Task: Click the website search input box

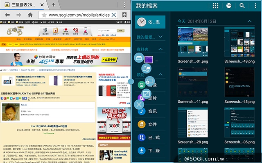Action: tap(106, 31)
